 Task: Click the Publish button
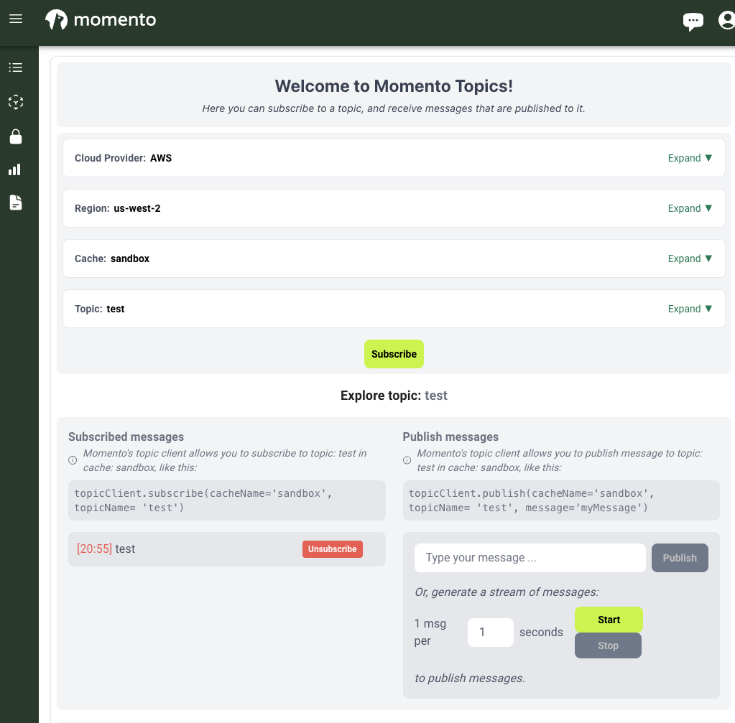coord(680,558)
